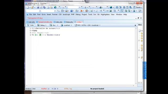The height and width of the screenshot is (94, 168).
Task: Open the Project menu
Action: (x=84, y=15)
